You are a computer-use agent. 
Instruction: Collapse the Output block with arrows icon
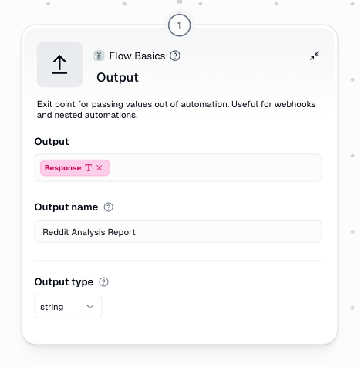(x=315, y=56)
